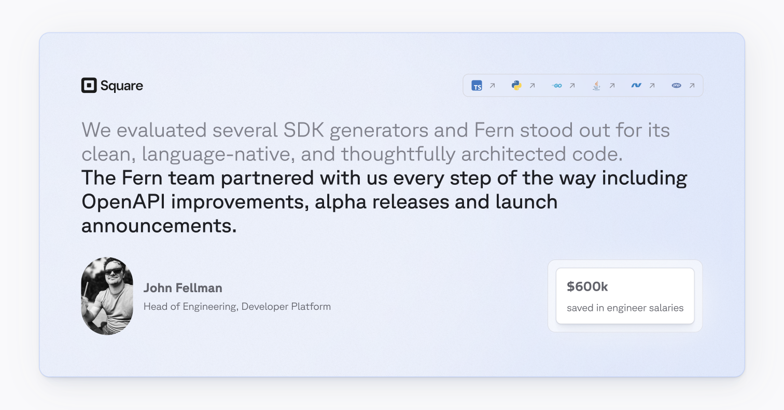Click arrow next to PHP icon
Image resolution: width=784 pixels, height=410 pixels.
(692, 86)
